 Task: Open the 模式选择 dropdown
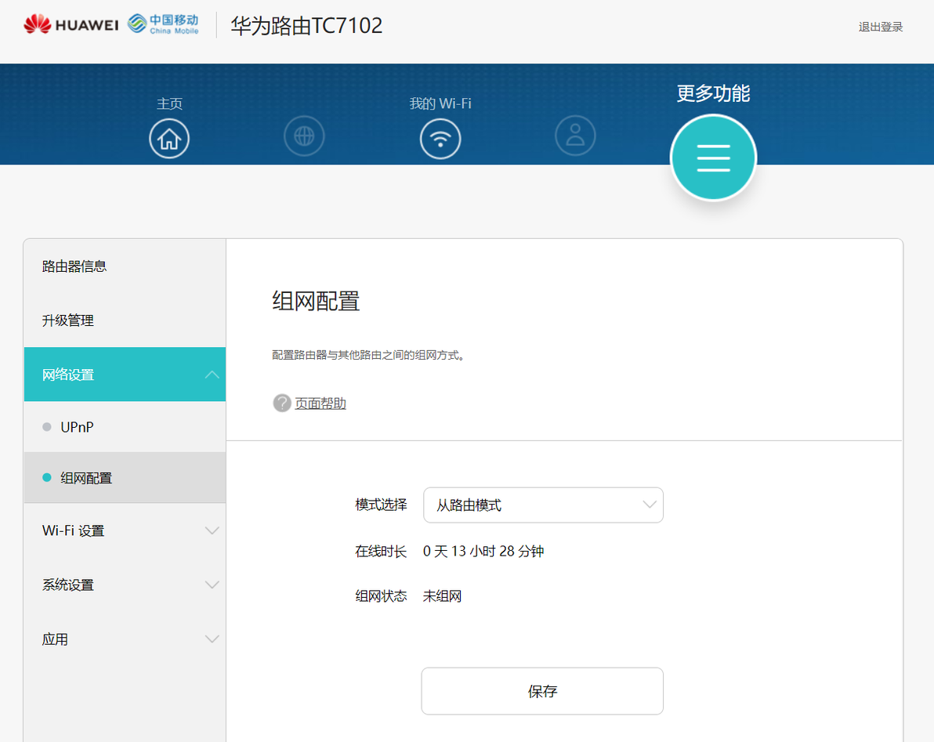point(543,505)
